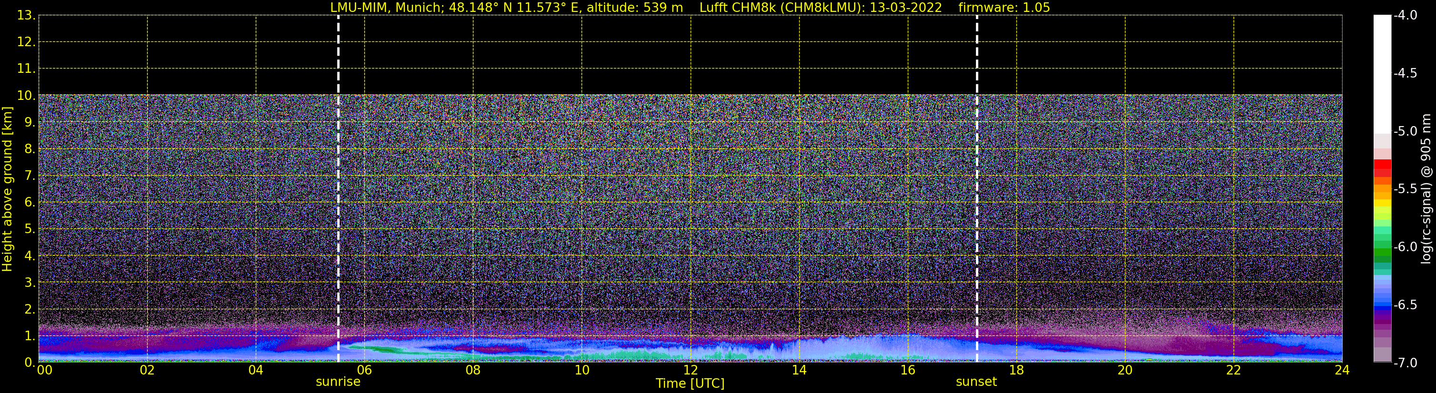Select the "sunrise" label below the time axis
This screenshot has width=1436, height=393.
[x=338, y=382]
